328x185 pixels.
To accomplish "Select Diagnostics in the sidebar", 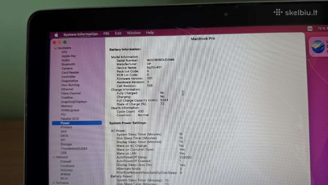I will [70, 81].
